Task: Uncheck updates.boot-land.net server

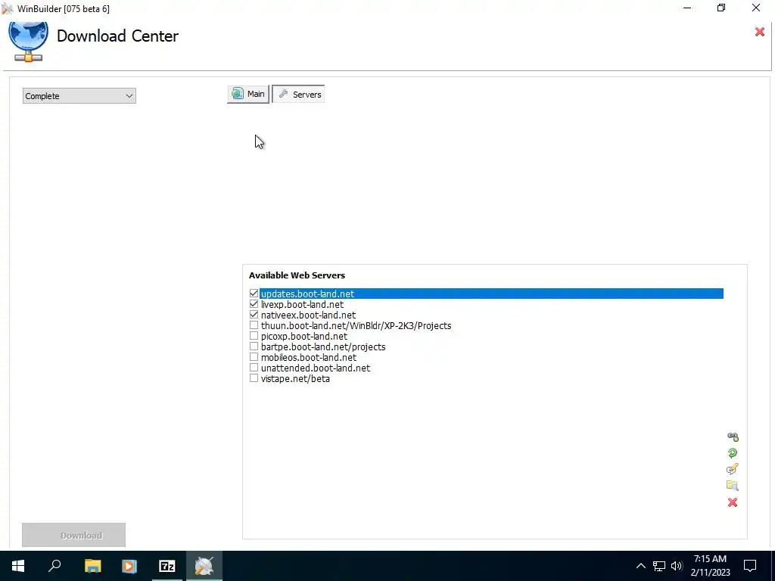Action: click(254, 294)
